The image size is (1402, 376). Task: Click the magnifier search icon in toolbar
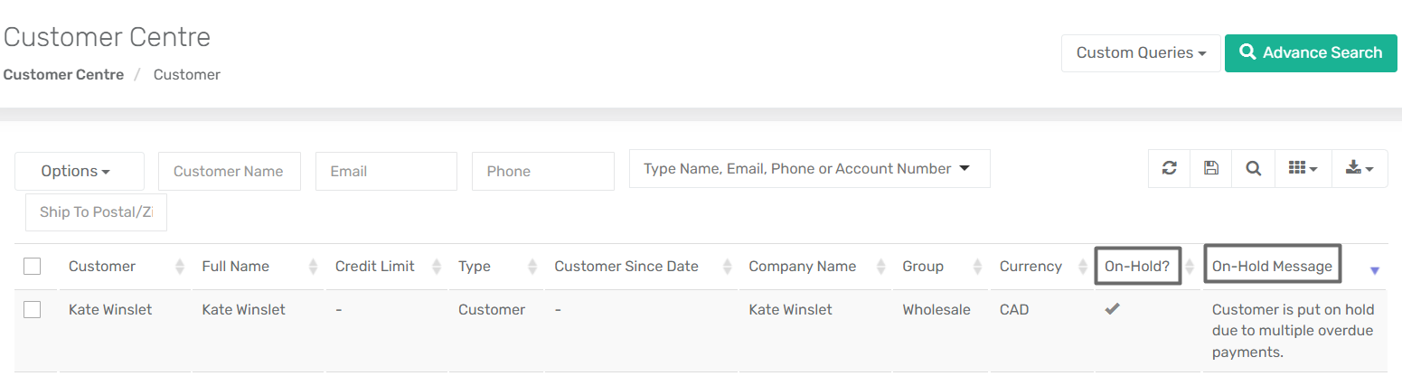pos(1253,168)
